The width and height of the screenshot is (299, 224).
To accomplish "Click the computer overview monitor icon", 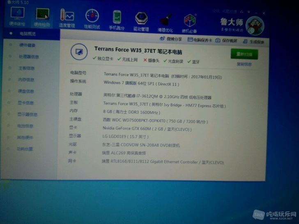I will 79,52.
